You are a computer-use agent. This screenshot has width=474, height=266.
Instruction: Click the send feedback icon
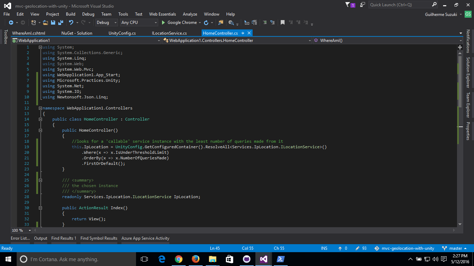pyautogui.click(x=363, y=5)
